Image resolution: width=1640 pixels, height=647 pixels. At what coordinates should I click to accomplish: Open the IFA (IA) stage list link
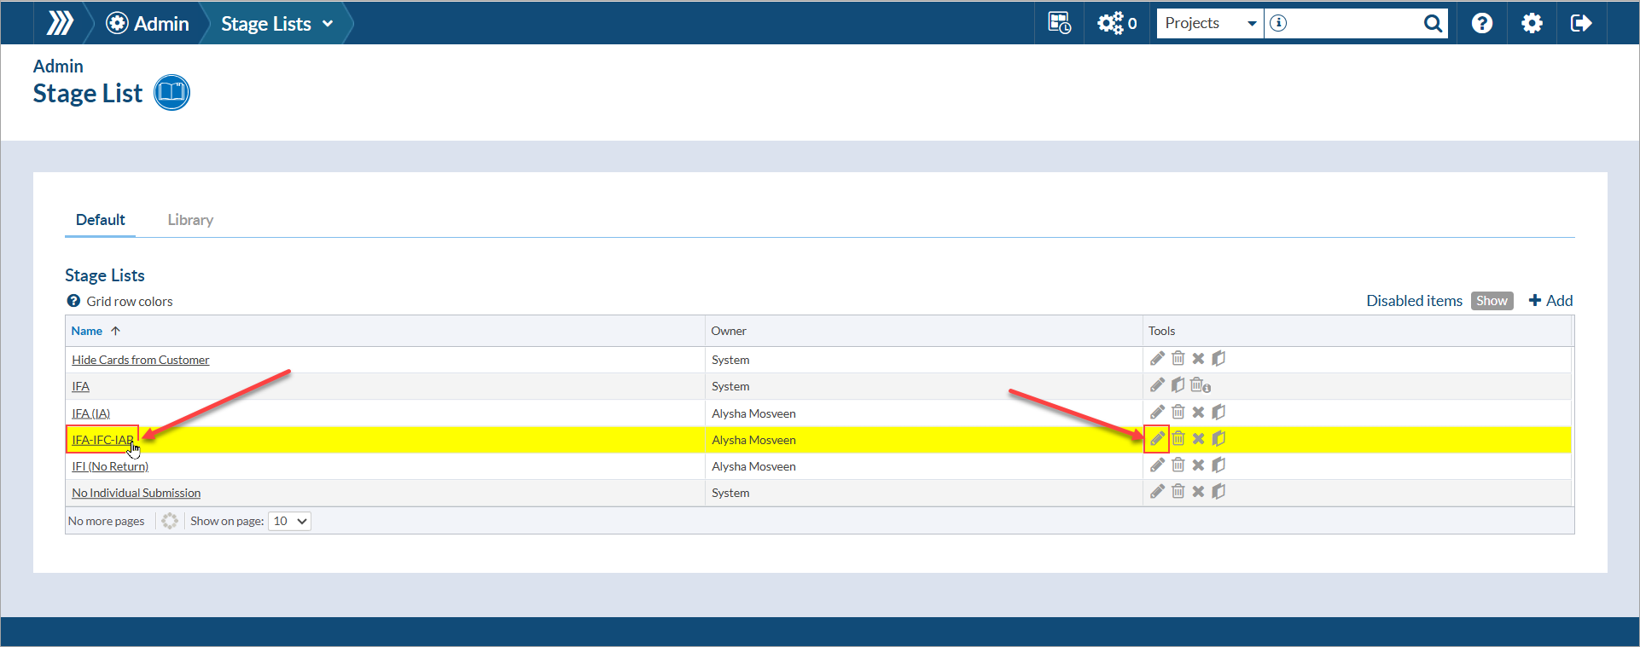pos(91,413)
